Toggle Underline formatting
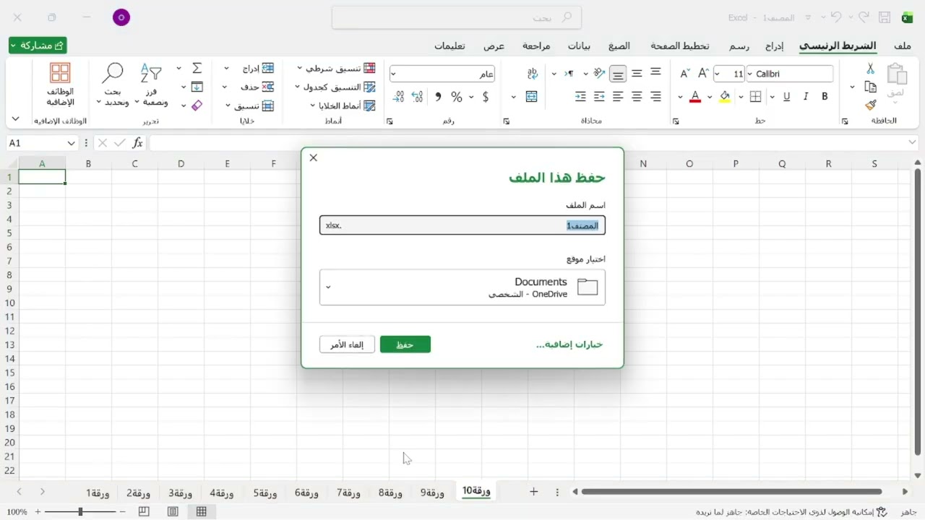Viewport: 925px width, 520px height. (x=787, y=96)
